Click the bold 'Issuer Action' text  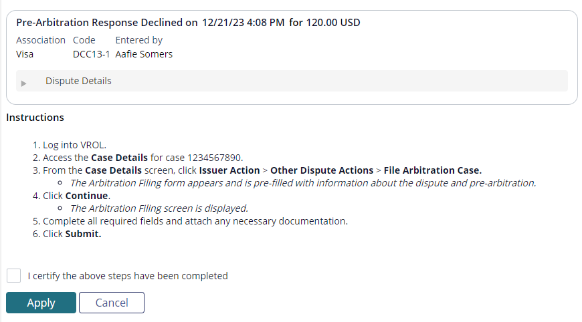pyautogui.click(x=229, y=170)
